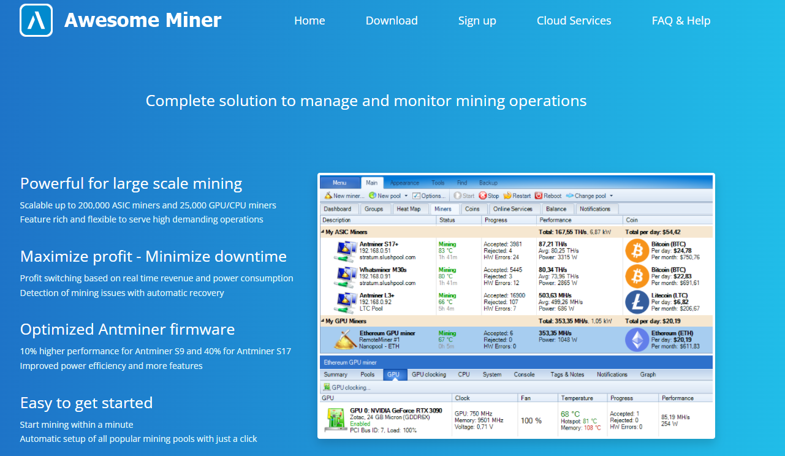The width and height of the screenshot is (785, 456).
Task: Open the Download page link
Action: pos(392,21)
